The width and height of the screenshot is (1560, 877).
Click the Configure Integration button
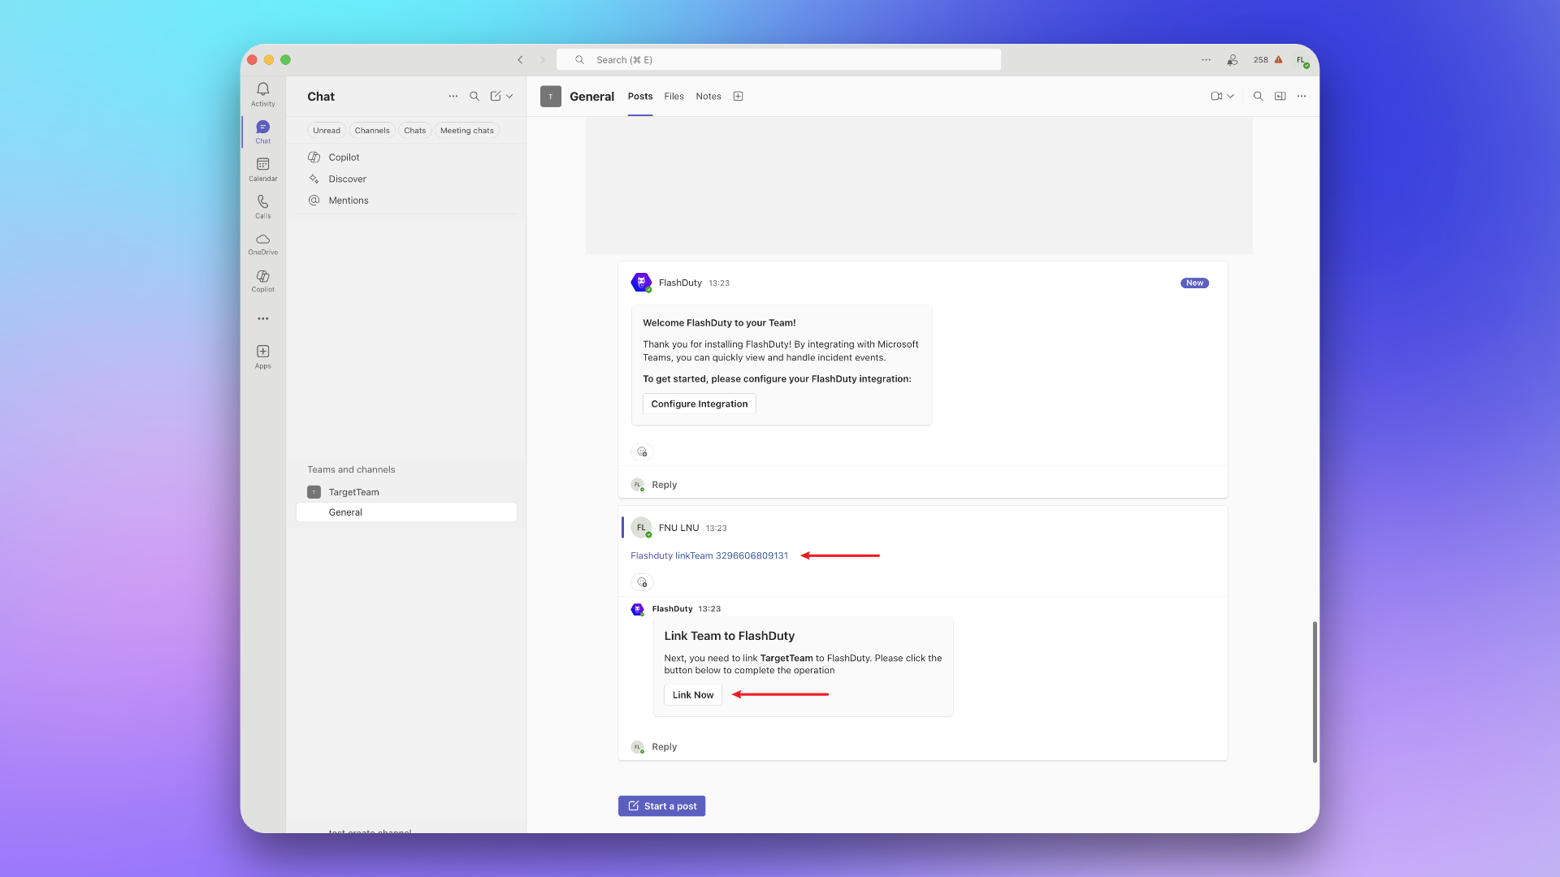tap(699, 404)
